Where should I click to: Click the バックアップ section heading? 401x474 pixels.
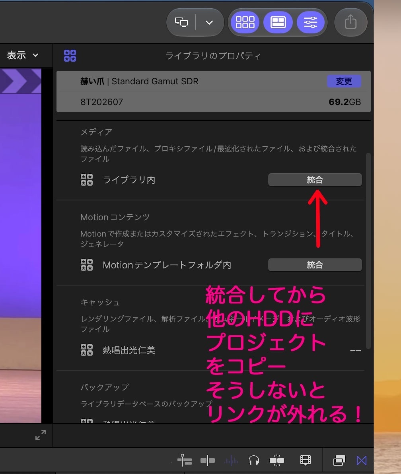click(104, 387)
